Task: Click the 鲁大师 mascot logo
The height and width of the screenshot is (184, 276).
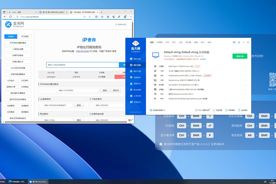Action: (x=135, y=43)
